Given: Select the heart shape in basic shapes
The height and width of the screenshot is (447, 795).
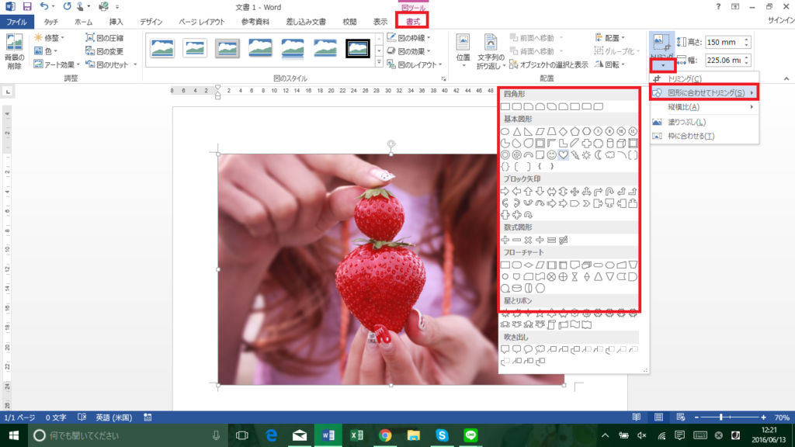Looking at the screenshot, I should click(x=564, y=155).
